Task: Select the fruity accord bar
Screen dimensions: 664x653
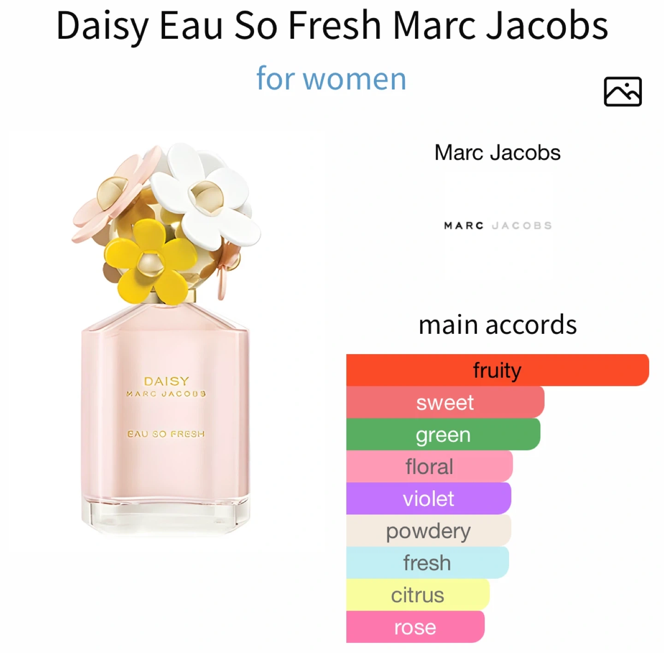Action: 498,370
